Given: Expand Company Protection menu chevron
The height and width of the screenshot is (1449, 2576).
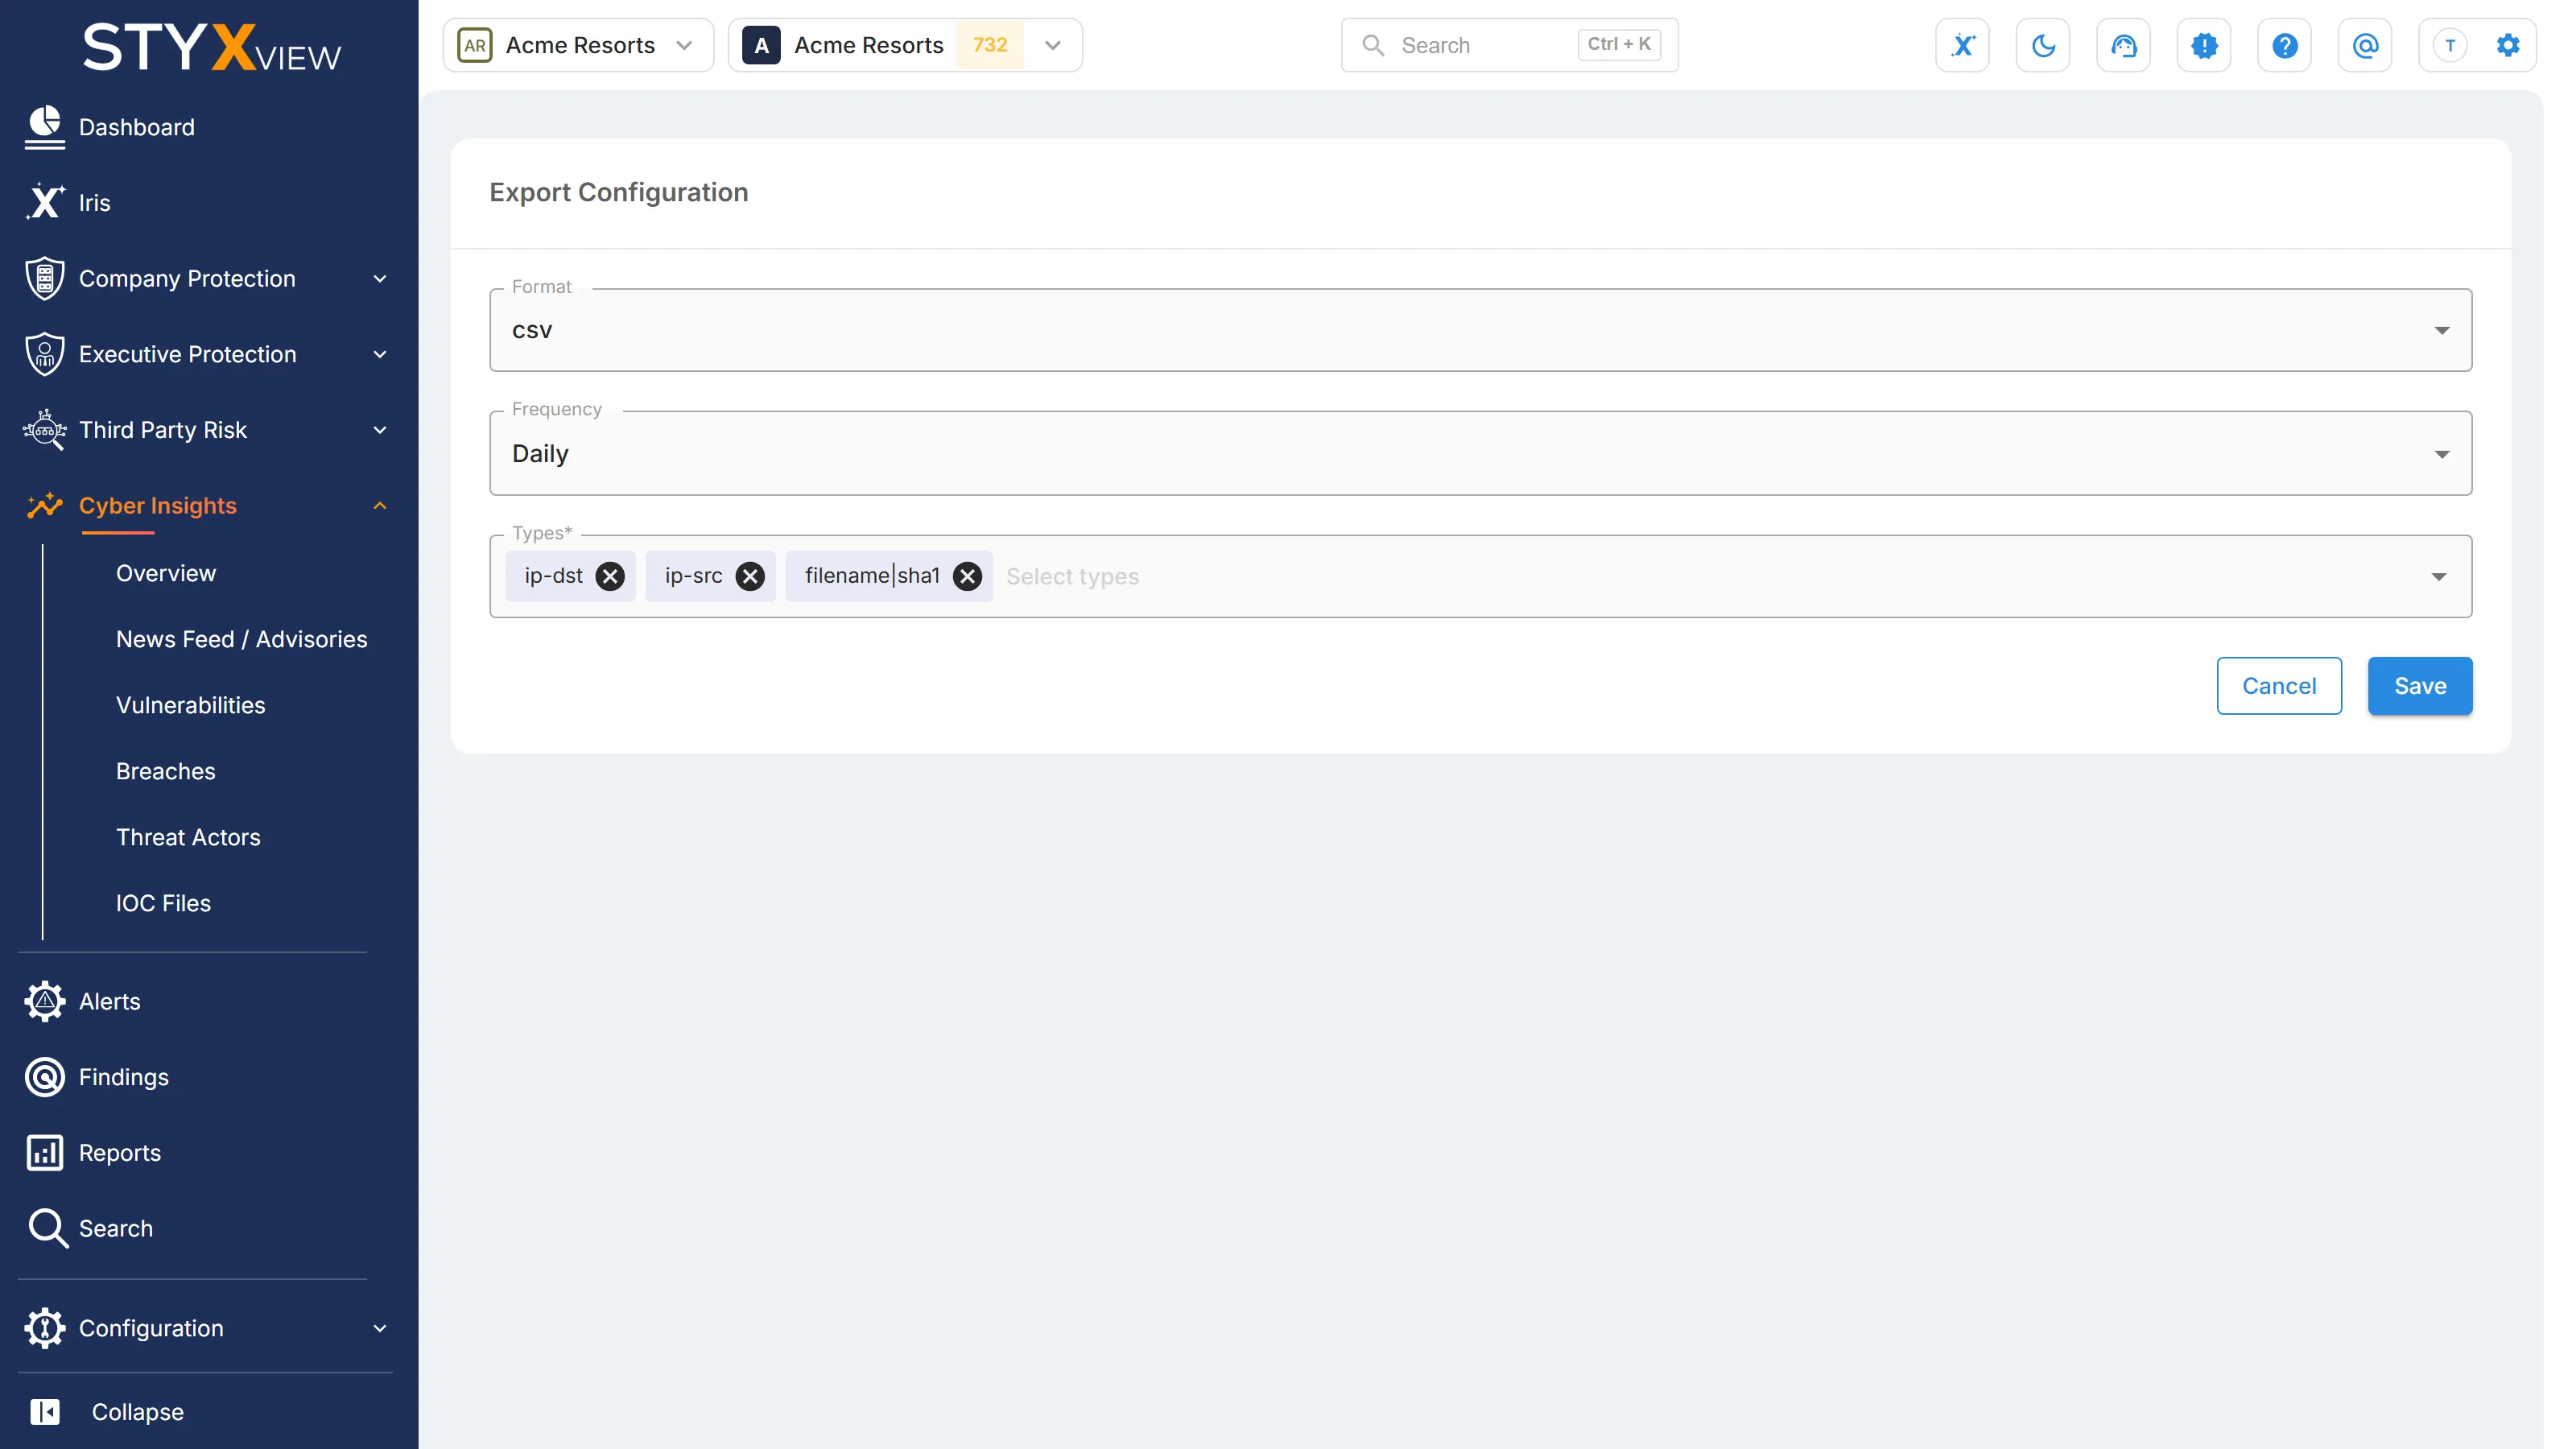Looking at the screenshot, I should click(x=380, y=279).
